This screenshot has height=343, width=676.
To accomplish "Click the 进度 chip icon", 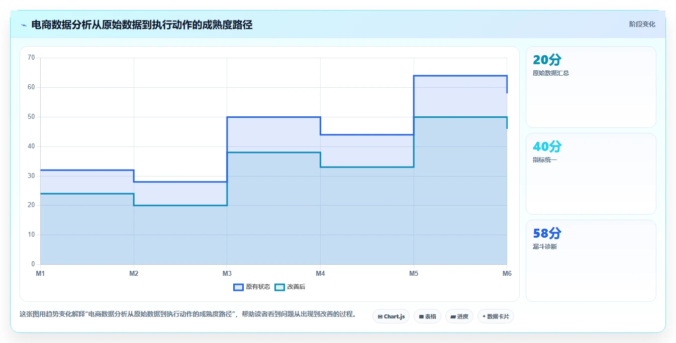I will pyautogui.click(x=453, y=317).
